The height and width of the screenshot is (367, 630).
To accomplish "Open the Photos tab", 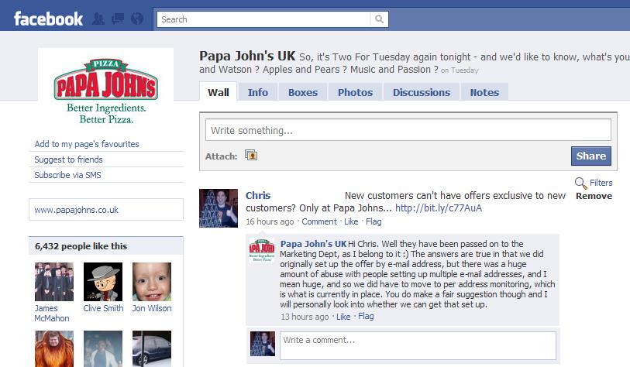I will coord(355,92).
